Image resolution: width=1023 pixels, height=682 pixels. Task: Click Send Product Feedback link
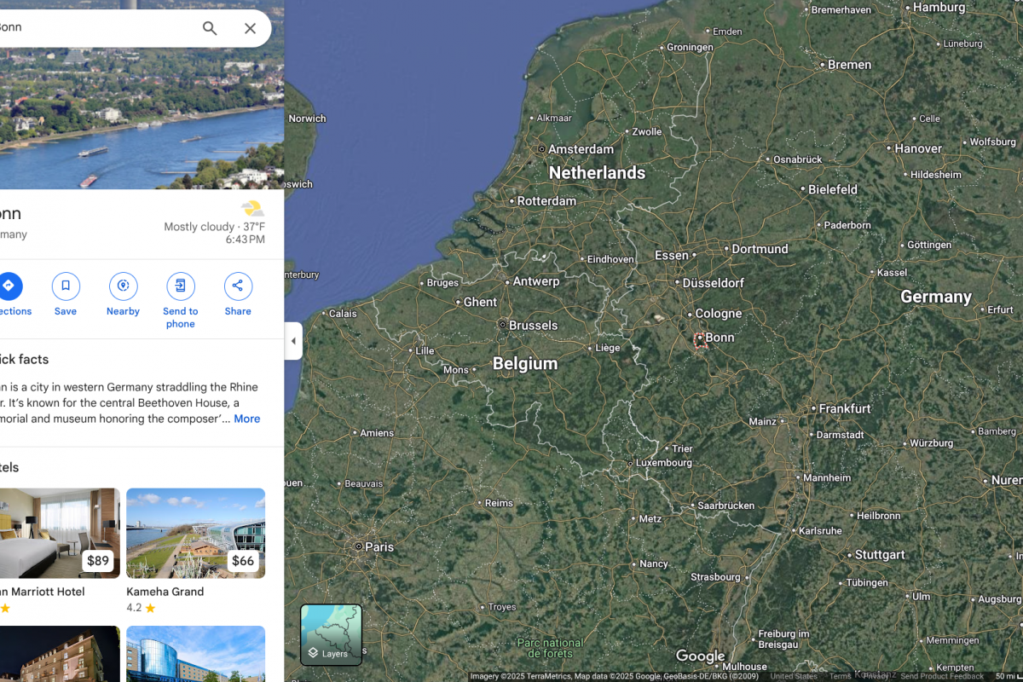click(942, 676)
